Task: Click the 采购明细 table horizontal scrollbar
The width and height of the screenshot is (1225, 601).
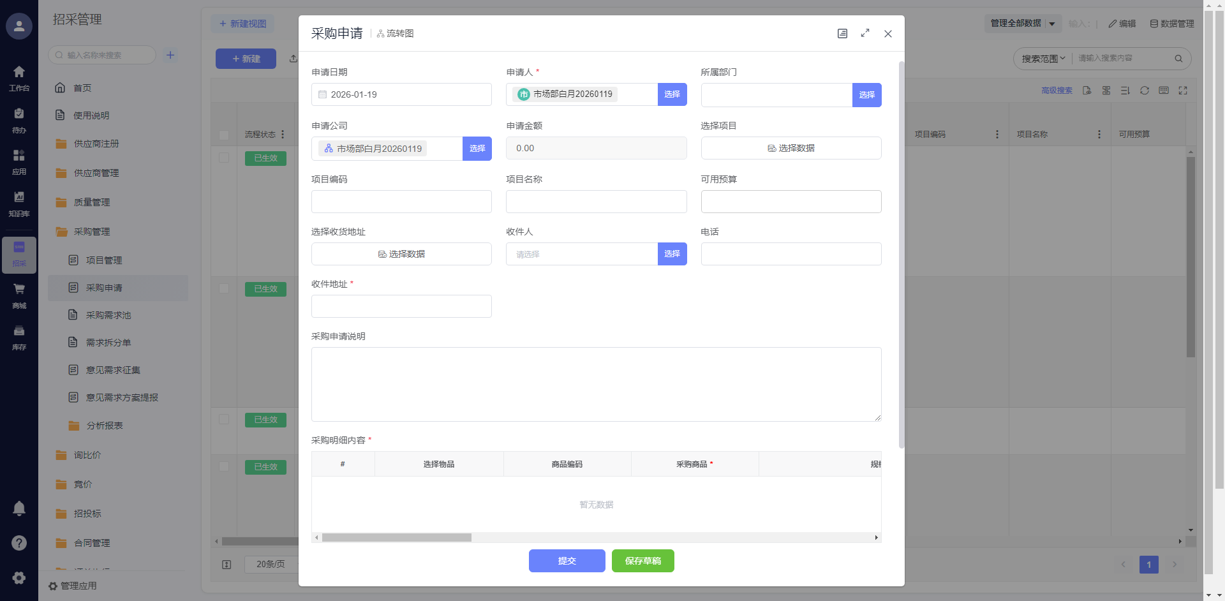Action: click(x=397, y=538)
